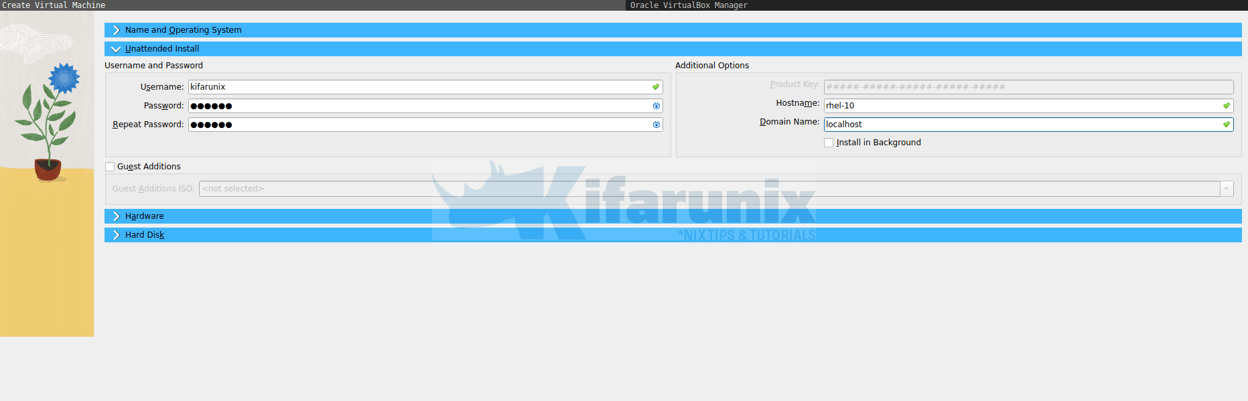Show the password using the Password eye icon
Viewport: 1248px width, 401px height.
656,106
